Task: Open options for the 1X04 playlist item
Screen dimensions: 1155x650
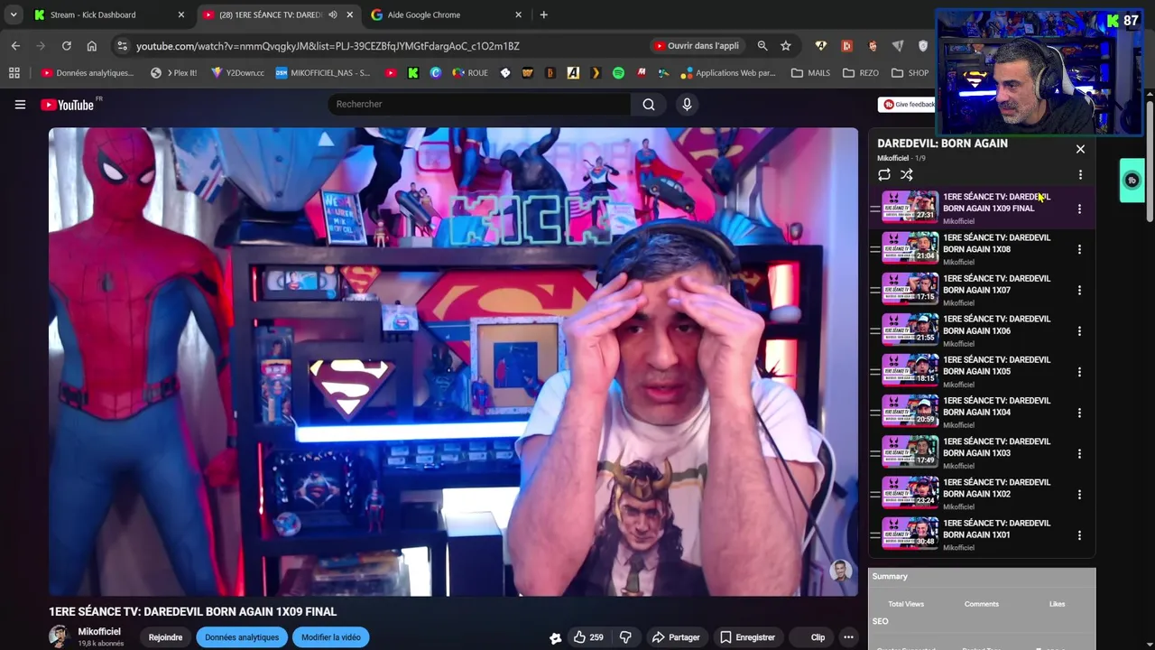Action: pyautogui.click(x=1079, y=413)
